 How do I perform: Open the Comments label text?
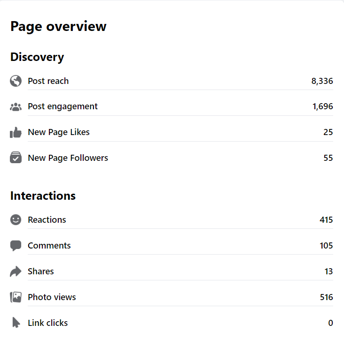click(x=49, y=246)
